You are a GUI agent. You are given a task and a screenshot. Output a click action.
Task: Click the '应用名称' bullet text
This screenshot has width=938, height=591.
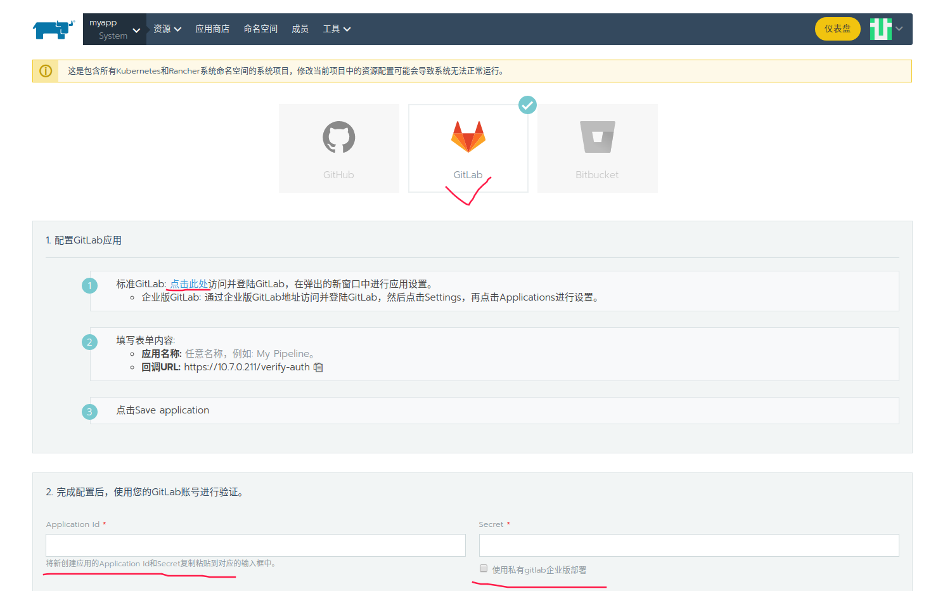pos(228,354)
